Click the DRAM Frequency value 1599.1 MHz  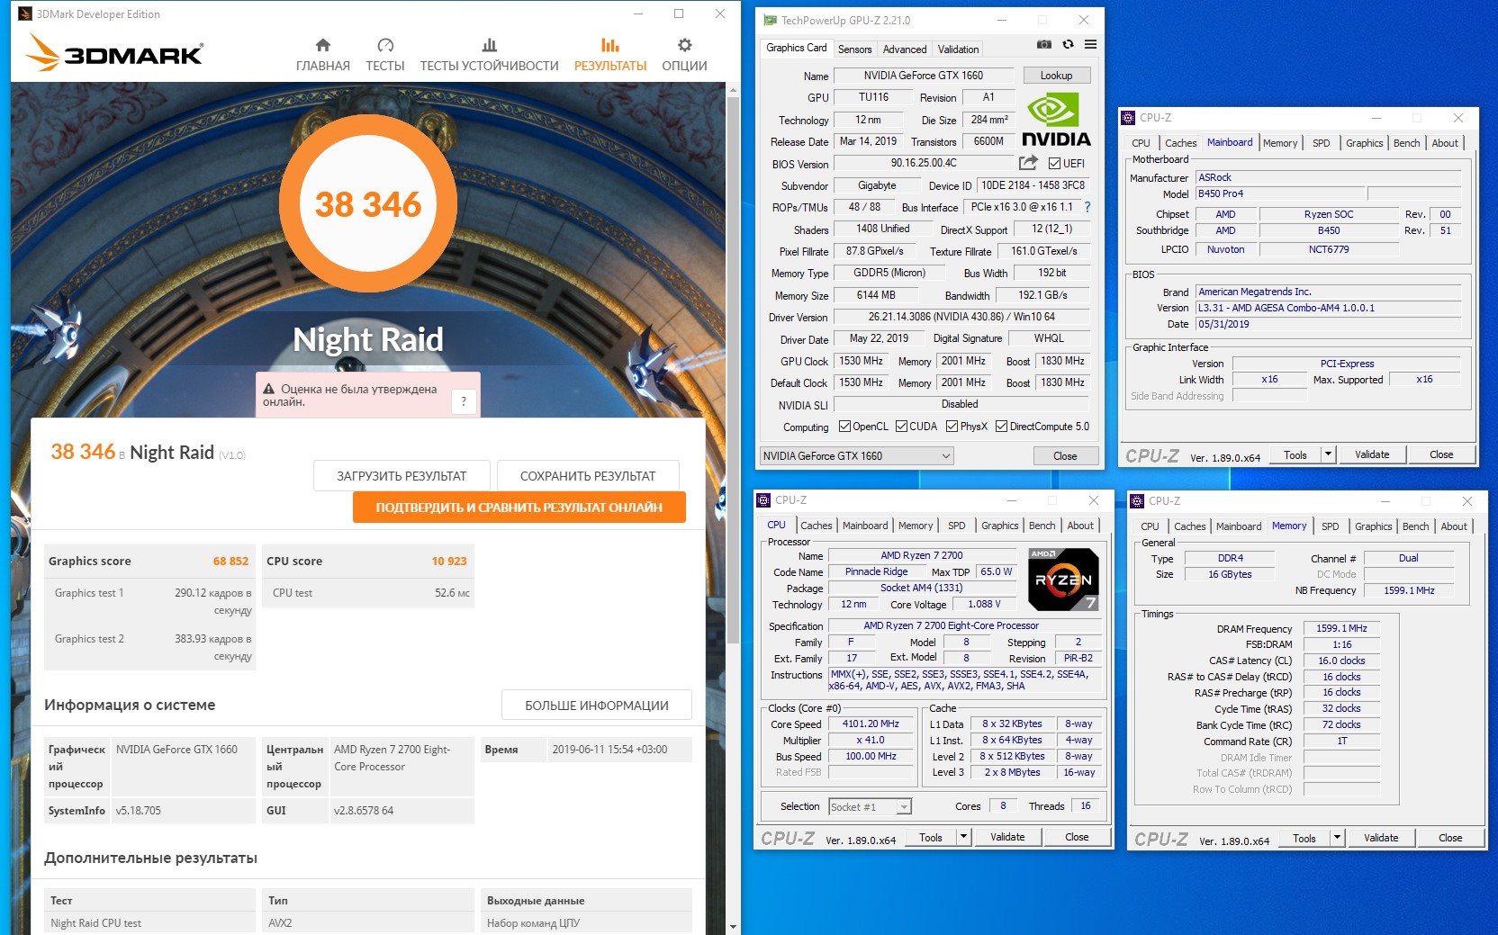[1341, 628]
